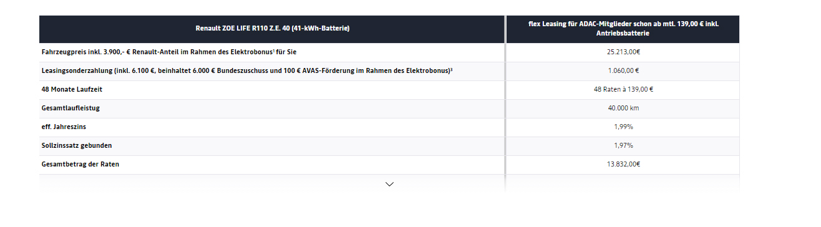The height and width of the screenshot is (227, 821).
Task: Select the Sollzinssatz gebunden row label
Action: [x=77, y=145]
